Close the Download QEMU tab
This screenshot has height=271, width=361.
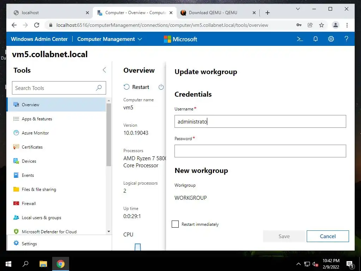tap(254, 13)
